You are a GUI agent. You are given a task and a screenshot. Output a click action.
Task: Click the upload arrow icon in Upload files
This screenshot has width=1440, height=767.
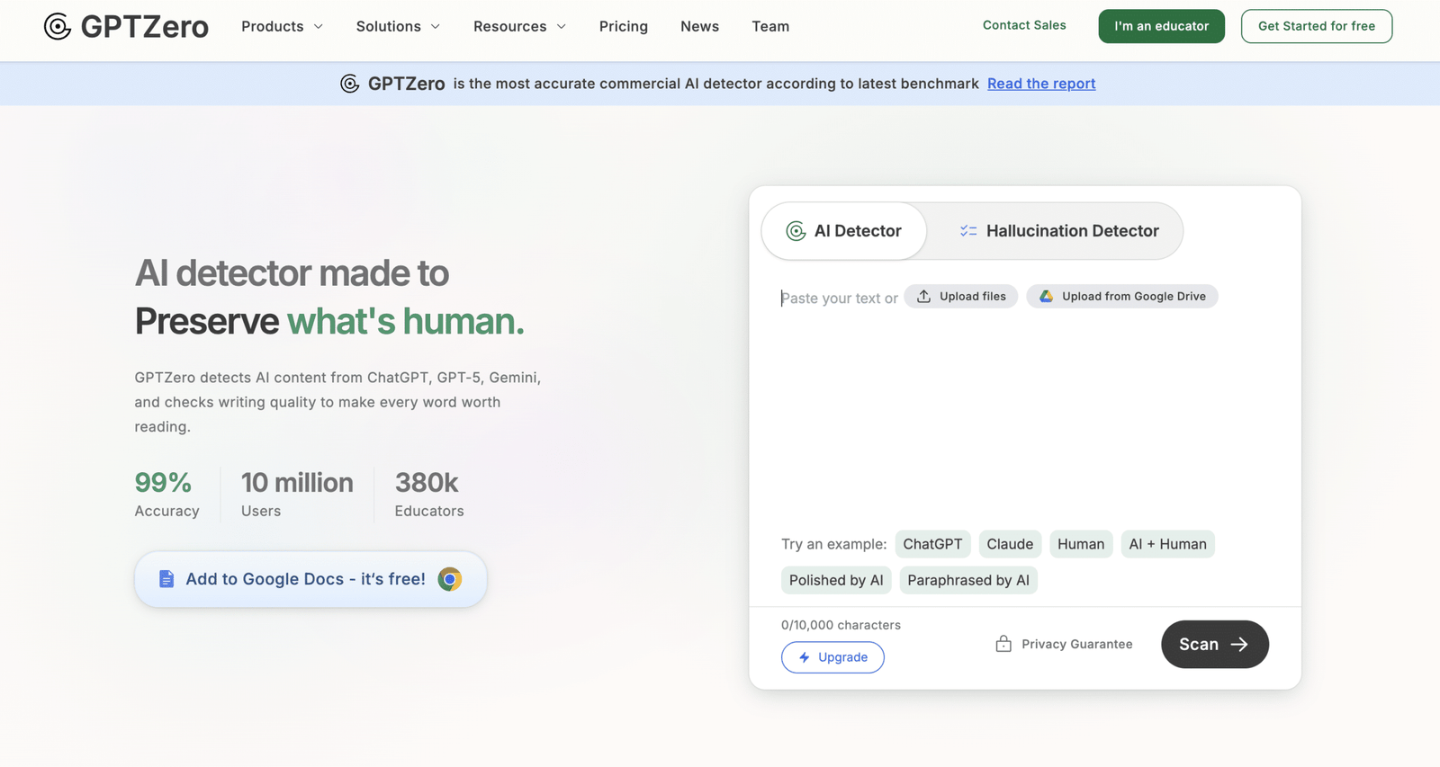point(923,296)
